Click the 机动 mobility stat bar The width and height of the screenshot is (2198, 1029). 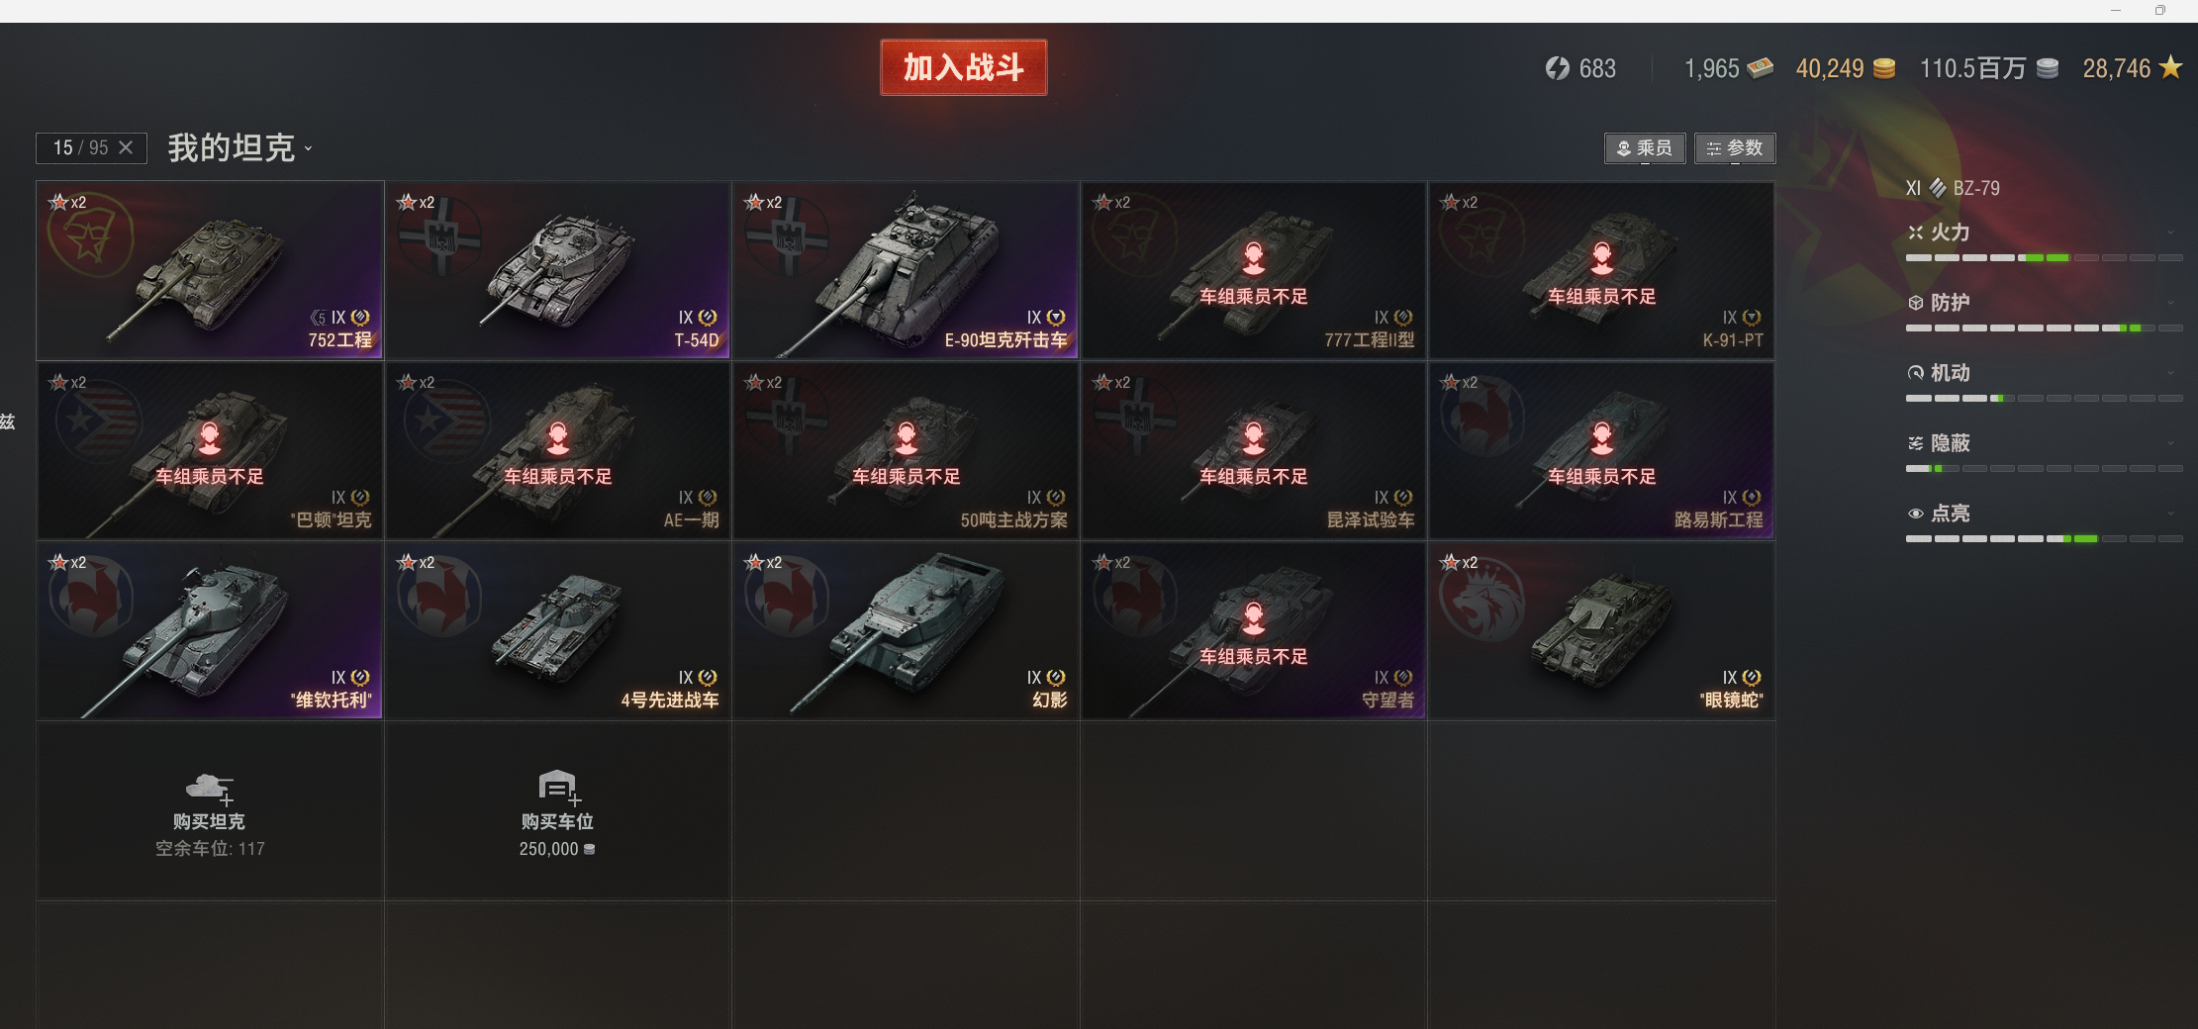[x=2044, y=398]
